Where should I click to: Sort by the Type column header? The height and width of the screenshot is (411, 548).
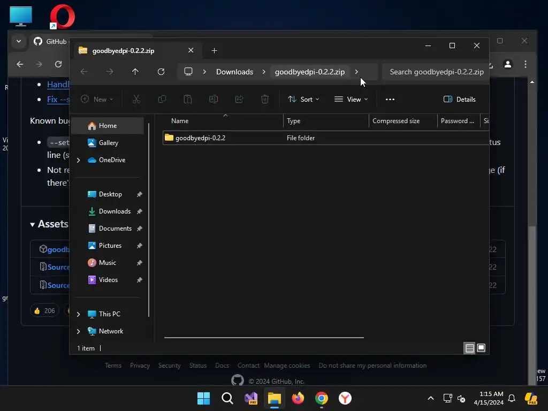point(326,121)
